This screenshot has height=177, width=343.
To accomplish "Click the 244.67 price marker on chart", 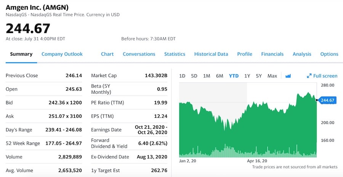I will point(327,100).
